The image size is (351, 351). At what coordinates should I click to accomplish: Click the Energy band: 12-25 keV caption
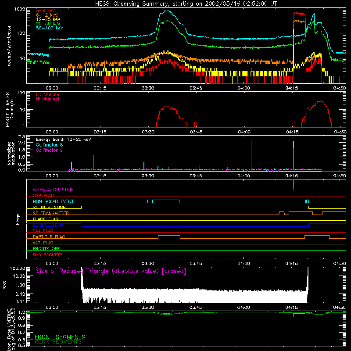(x=64, y=140)
